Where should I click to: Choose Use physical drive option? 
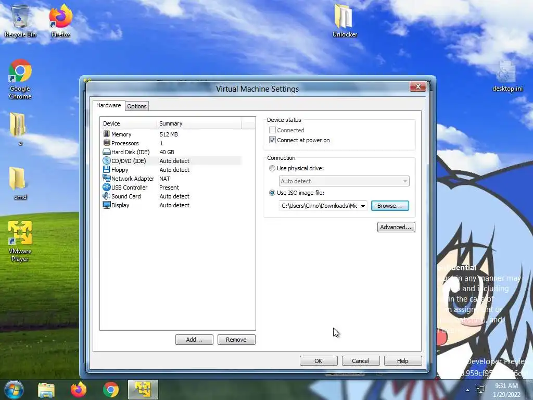click(x=272, y=168)
